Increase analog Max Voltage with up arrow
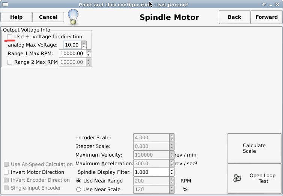Viewport: 283px width, 196px height. pyautogui.click(x=84, y=43)
